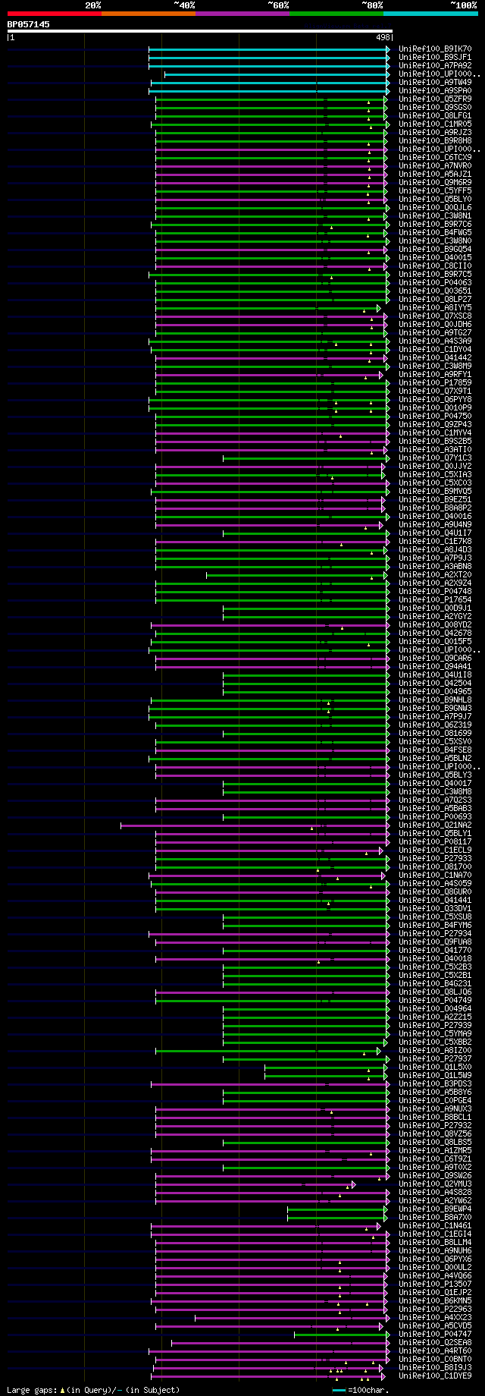Click the UniRef100_Q1L5X0 label

tap(435, 1067)
